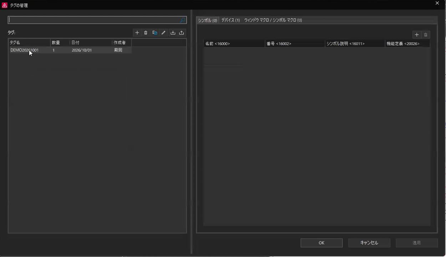Click the 機能定義 <20026> column header
Image resolution: width=446 pixels, height=257 pixels.
[407, 43]
